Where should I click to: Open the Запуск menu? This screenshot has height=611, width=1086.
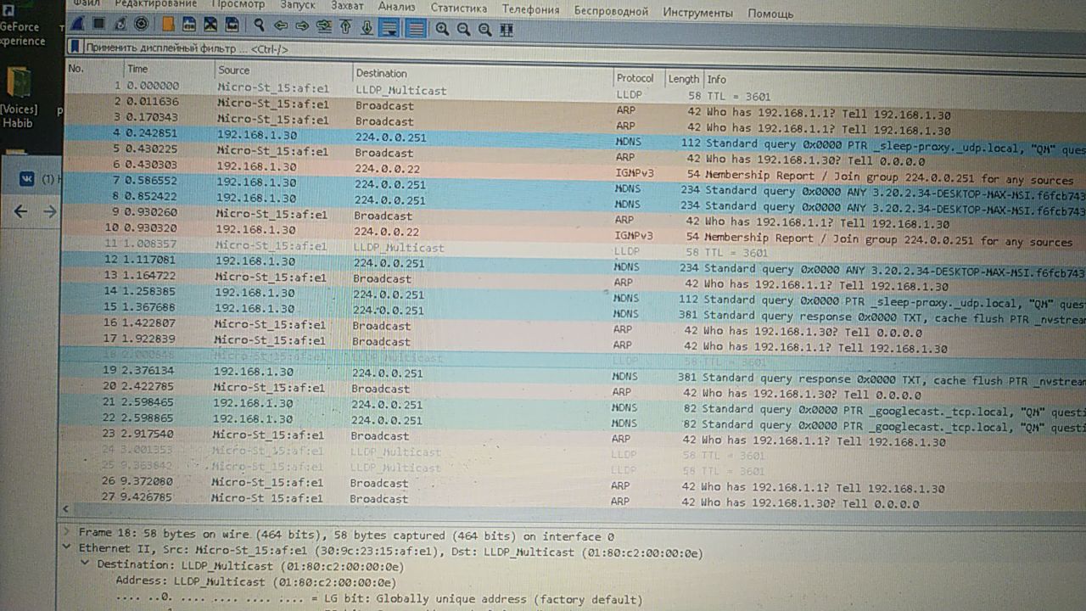pyautogui.click(x=297, y=5)
